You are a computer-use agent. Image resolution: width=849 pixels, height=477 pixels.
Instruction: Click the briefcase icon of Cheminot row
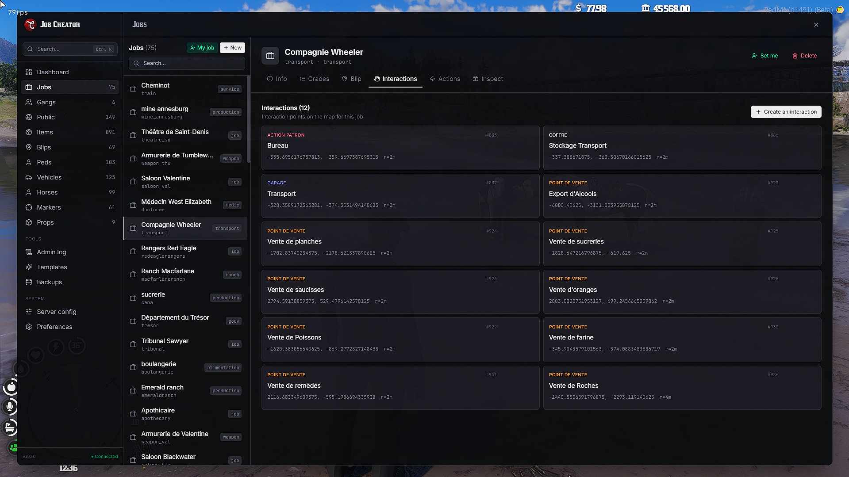[x=133, y=89]
